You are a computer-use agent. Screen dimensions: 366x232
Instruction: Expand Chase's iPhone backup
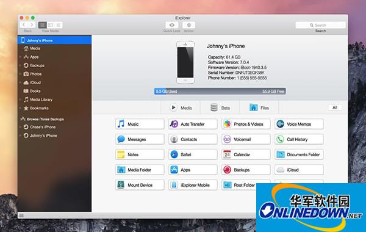point(20,127)
